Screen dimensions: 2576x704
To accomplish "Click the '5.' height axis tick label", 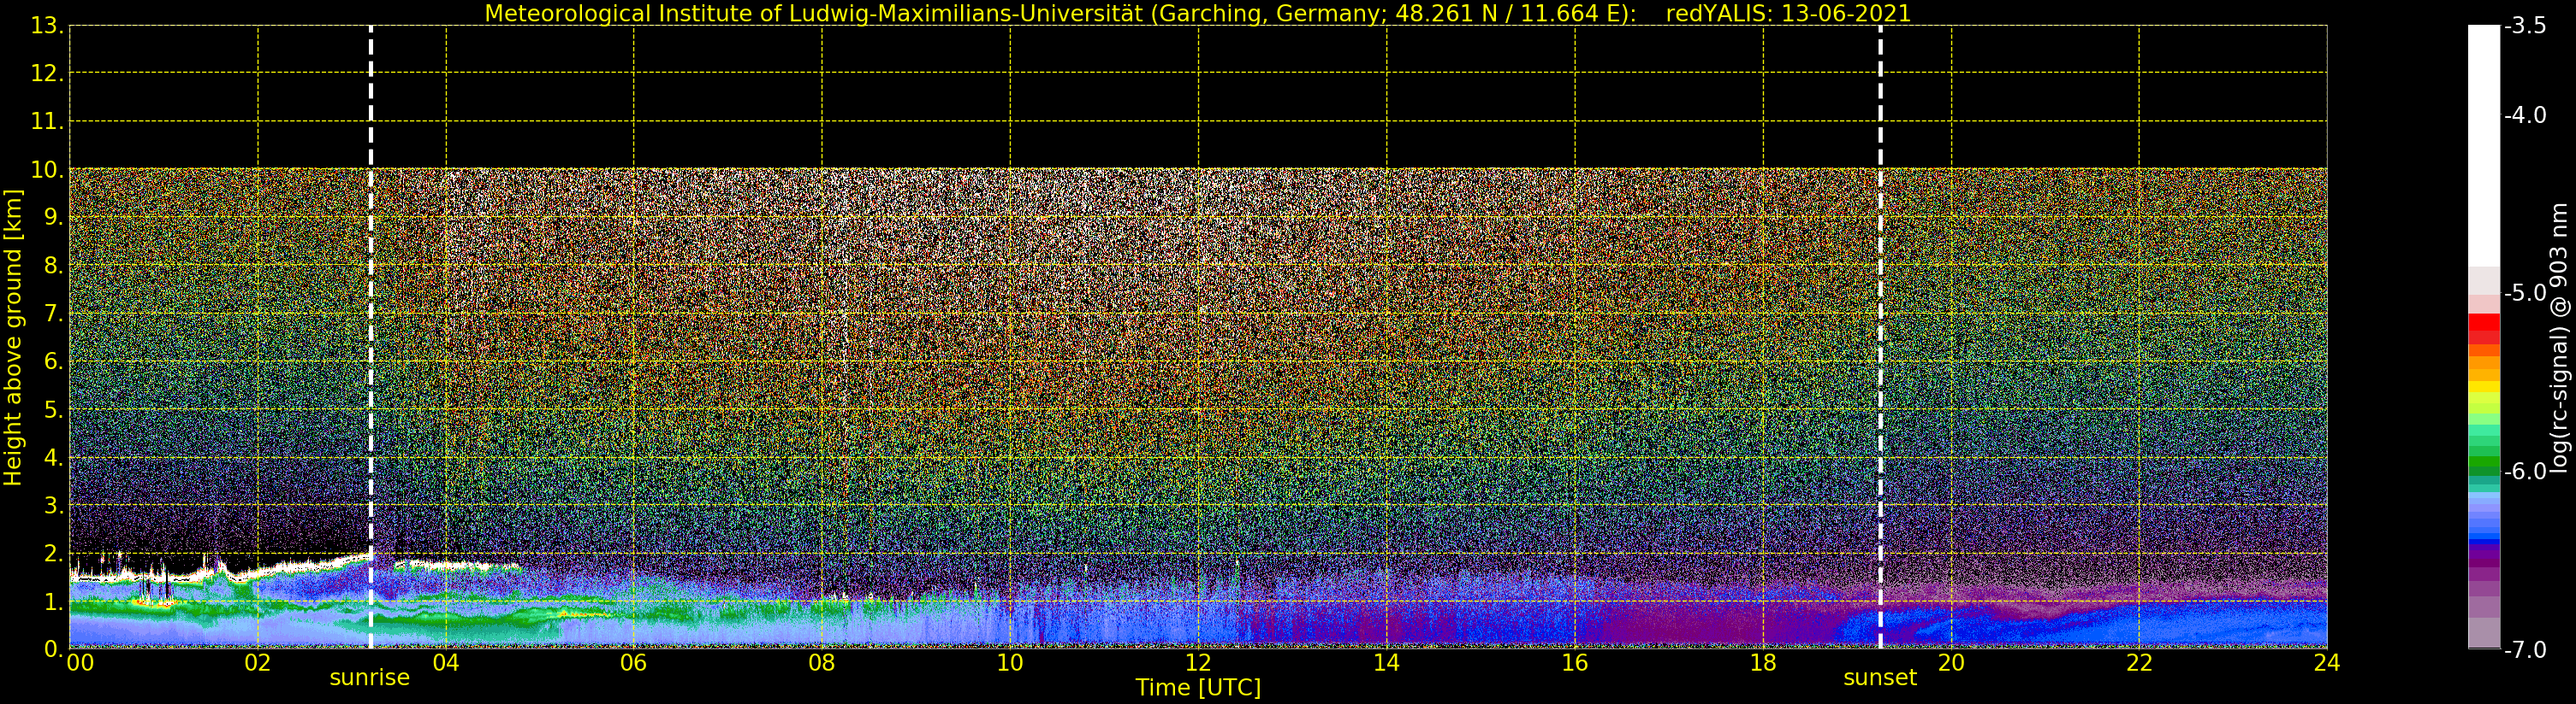I will pyautogui.click(x=54, y=409).
